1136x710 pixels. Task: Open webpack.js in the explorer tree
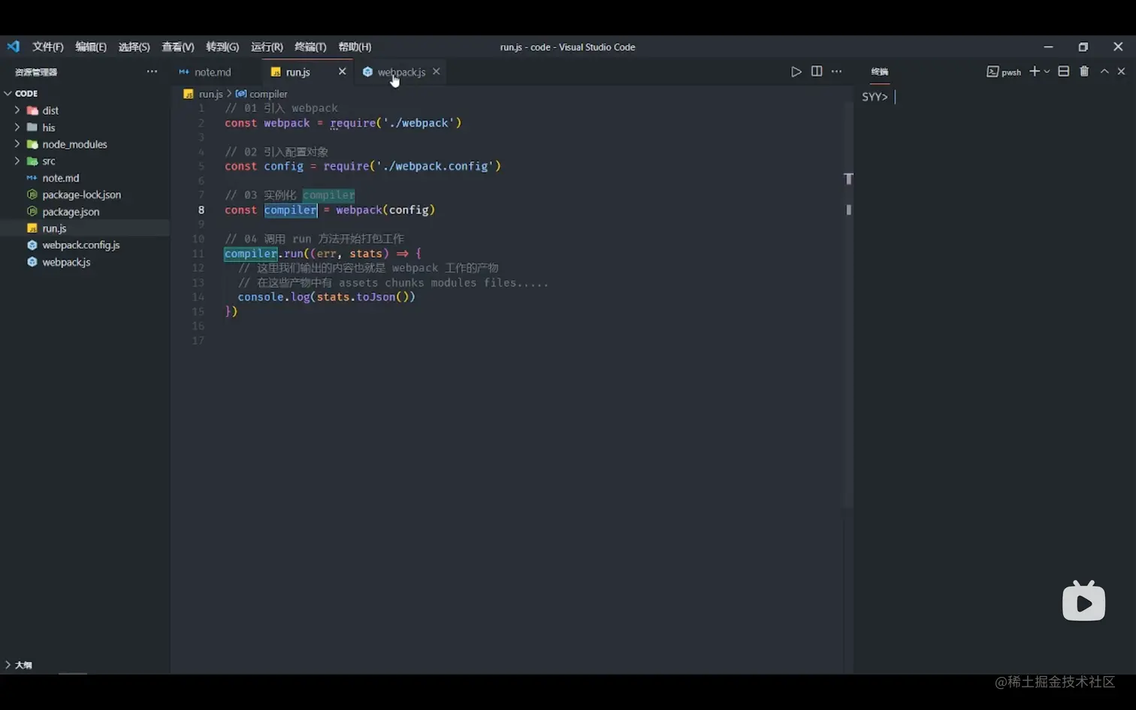pos(86,262)
